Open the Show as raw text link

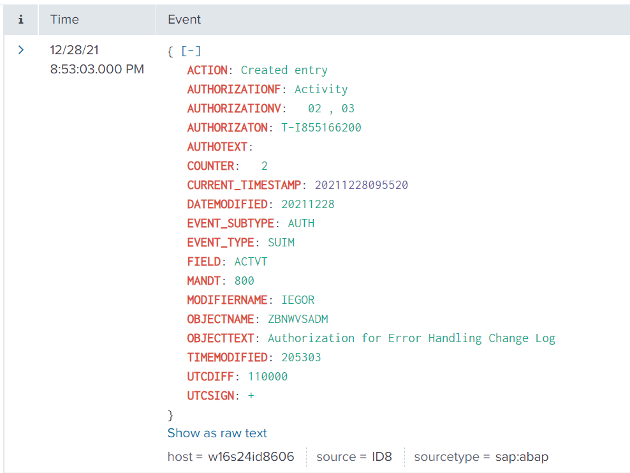pos(217,433)
